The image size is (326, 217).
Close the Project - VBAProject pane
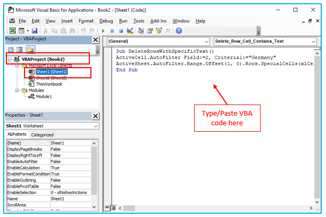click(96, 39)
